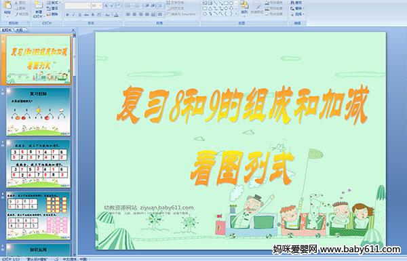The width and height of the screenshot is (407, 261).
Task: Select slide 2 thumbnail 复习旧知
Action: [39, 112]
